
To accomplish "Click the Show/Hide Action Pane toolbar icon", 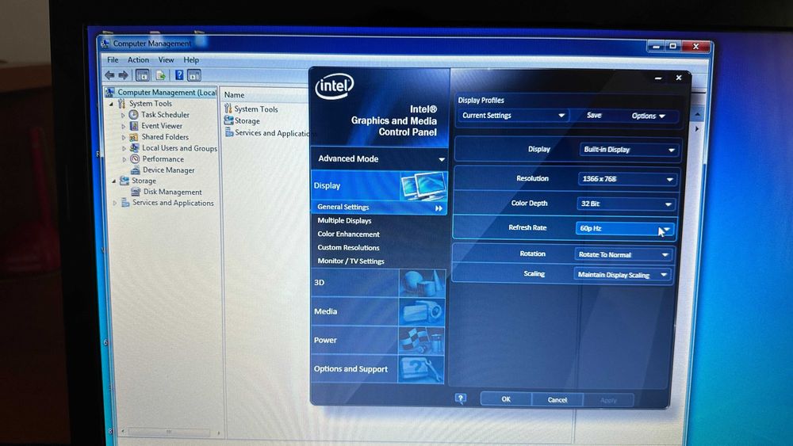I will click(194, 76).
